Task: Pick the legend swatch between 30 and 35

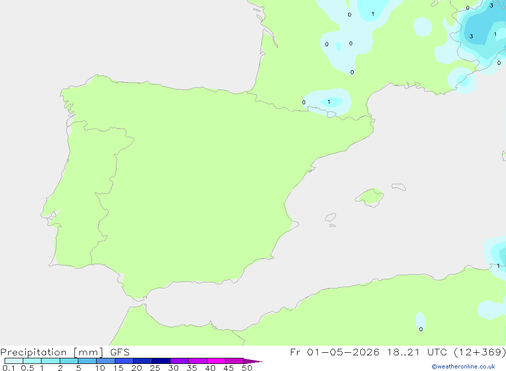Action: pos(180,361)
